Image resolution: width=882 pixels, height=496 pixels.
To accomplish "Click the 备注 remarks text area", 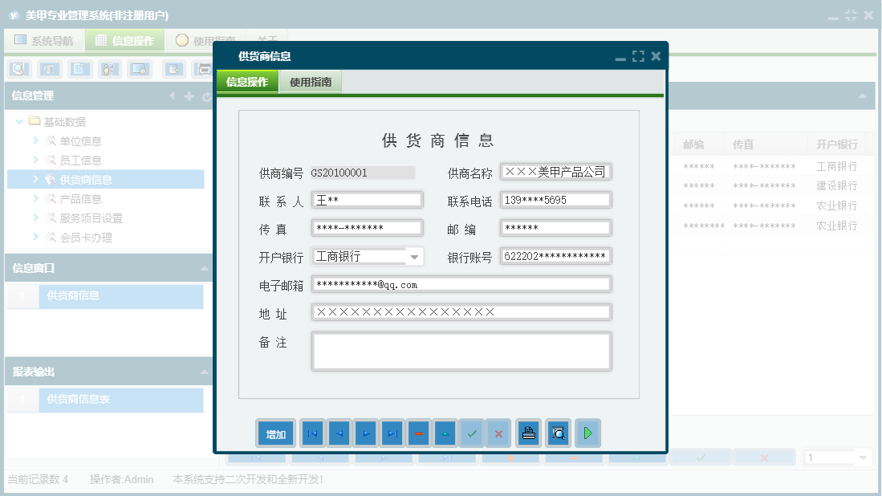I will click(x=461, y=351).
